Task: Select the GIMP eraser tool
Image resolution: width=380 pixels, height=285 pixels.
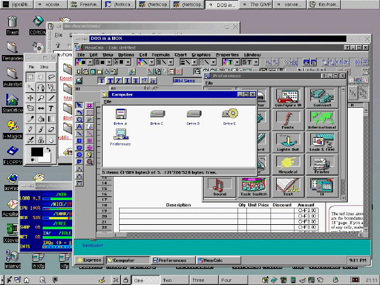Action: 51,129
